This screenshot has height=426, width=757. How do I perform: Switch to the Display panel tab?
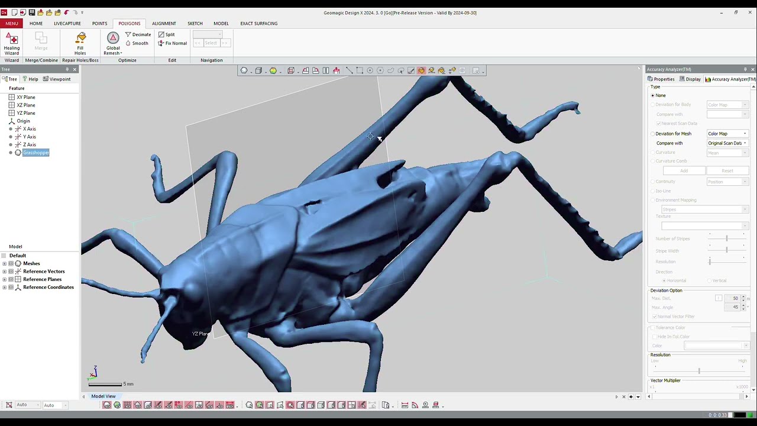690,79
